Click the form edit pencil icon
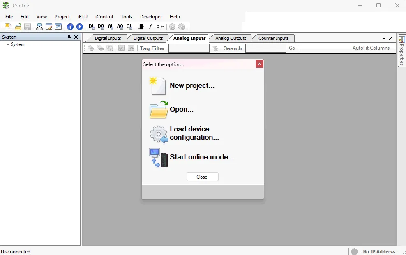 pos(49,27)
